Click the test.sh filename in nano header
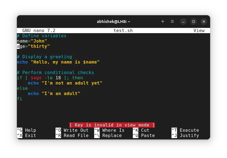The width and height of the screenshot is (227, 158). 123,30
